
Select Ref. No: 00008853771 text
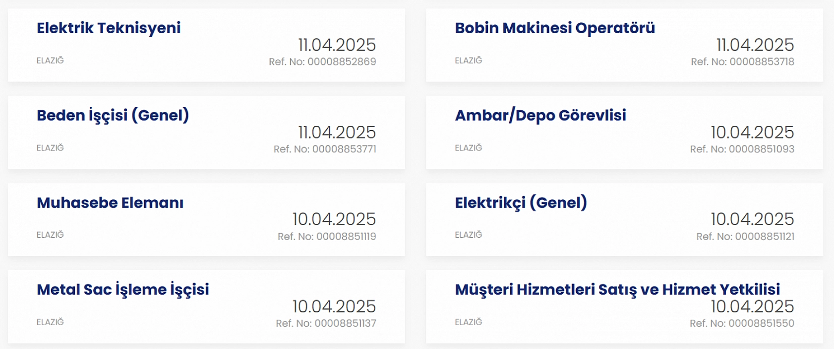point(325,149)
